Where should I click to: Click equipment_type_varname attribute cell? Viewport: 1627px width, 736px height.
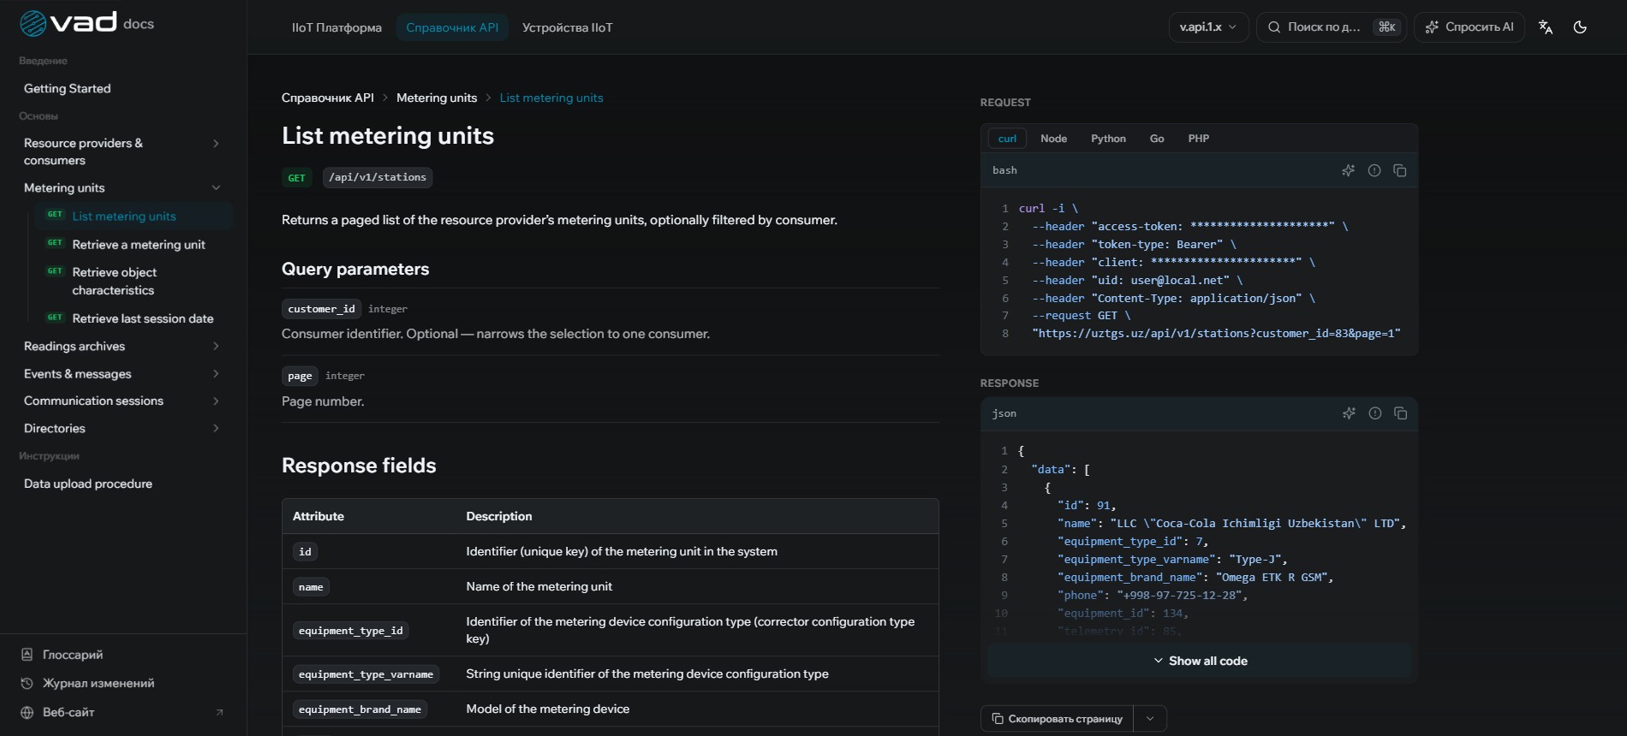tap(366, 674)
